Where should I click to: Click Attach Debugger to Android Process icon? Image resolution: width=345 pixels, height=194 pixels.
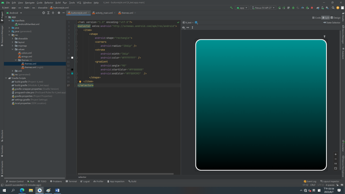point(307,8)
